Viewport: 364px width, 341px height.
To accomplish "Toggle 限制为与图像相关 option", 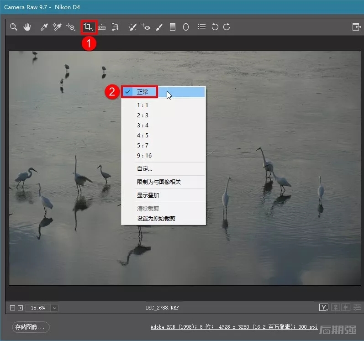I will click(x=164, y=182).
